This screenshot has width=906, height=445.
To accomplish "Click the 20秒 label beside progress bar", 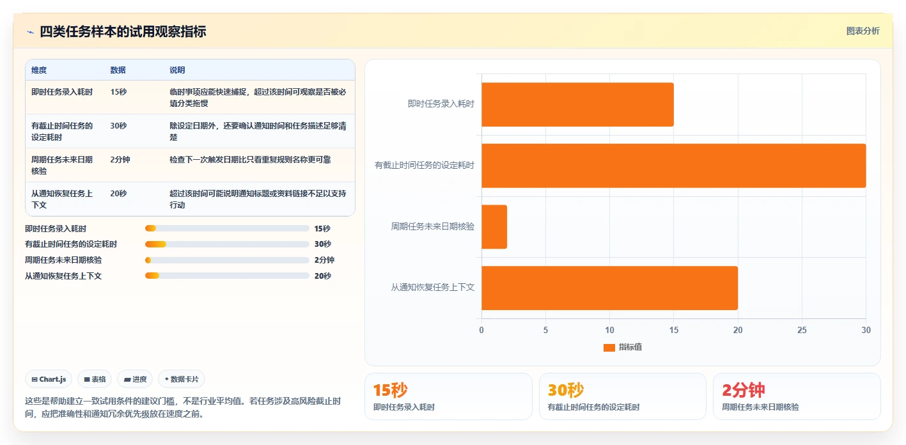I will 323,276.
